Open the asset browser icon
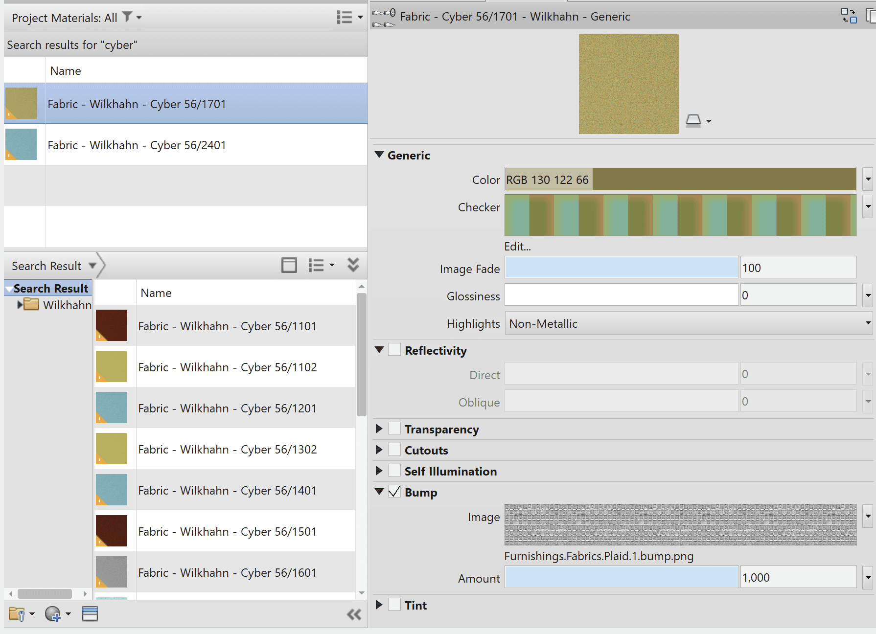 coord(90,614)
